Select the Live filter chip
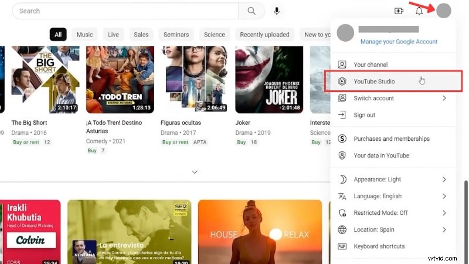 113,35
